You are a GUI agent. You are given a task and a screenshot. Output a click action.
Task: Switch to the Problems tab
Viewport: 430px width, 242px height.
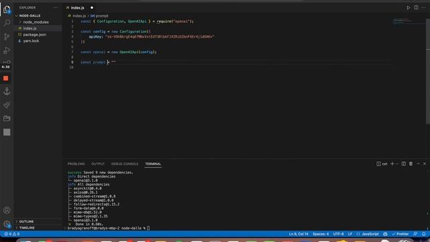(x=76, y=164)
